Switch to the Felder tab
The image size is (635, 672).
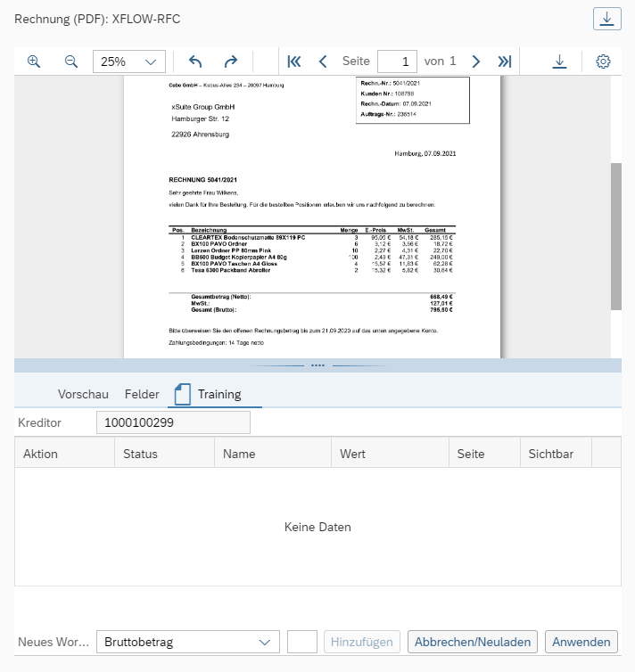click(142, 394)
